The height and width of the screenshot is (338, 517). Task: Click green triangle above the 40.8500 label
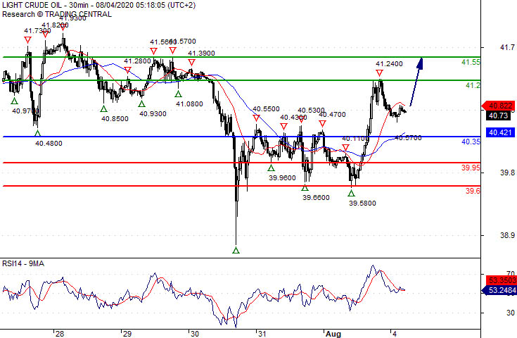pyautogui.click(x=103, y=108)
